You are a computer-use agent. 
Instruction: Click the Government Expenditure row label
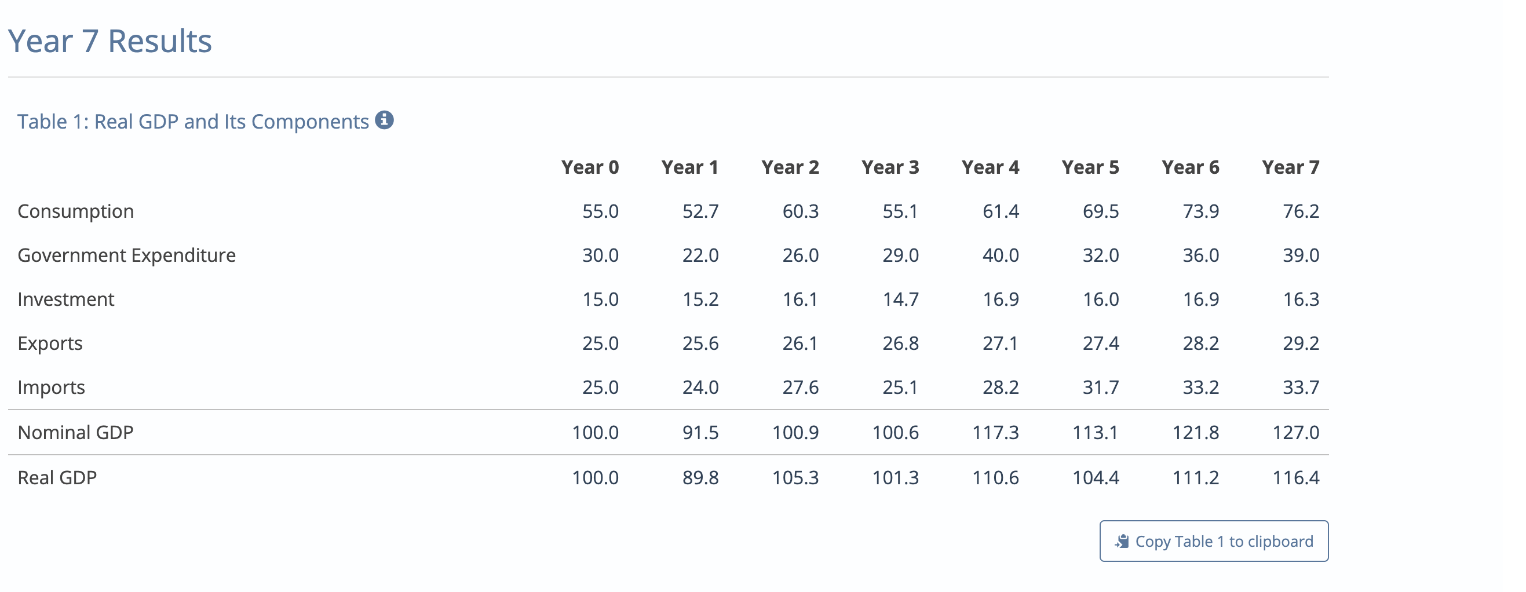coord(126,255)
